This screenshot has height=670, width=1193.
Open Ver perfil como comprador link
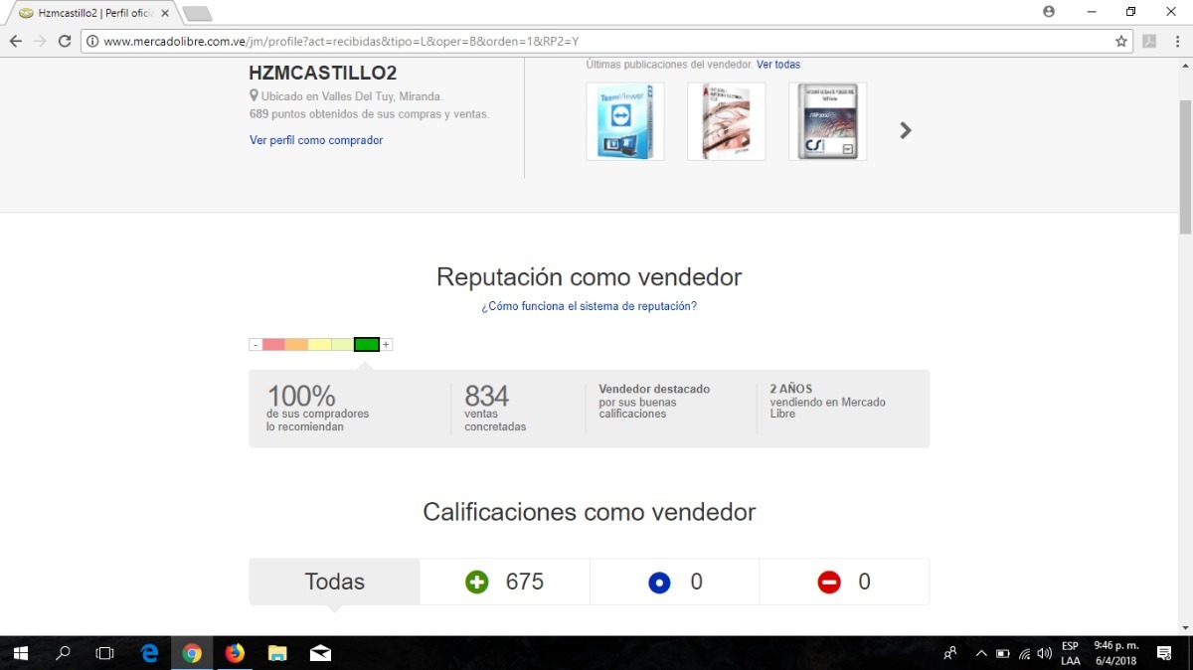pos(316,140)
